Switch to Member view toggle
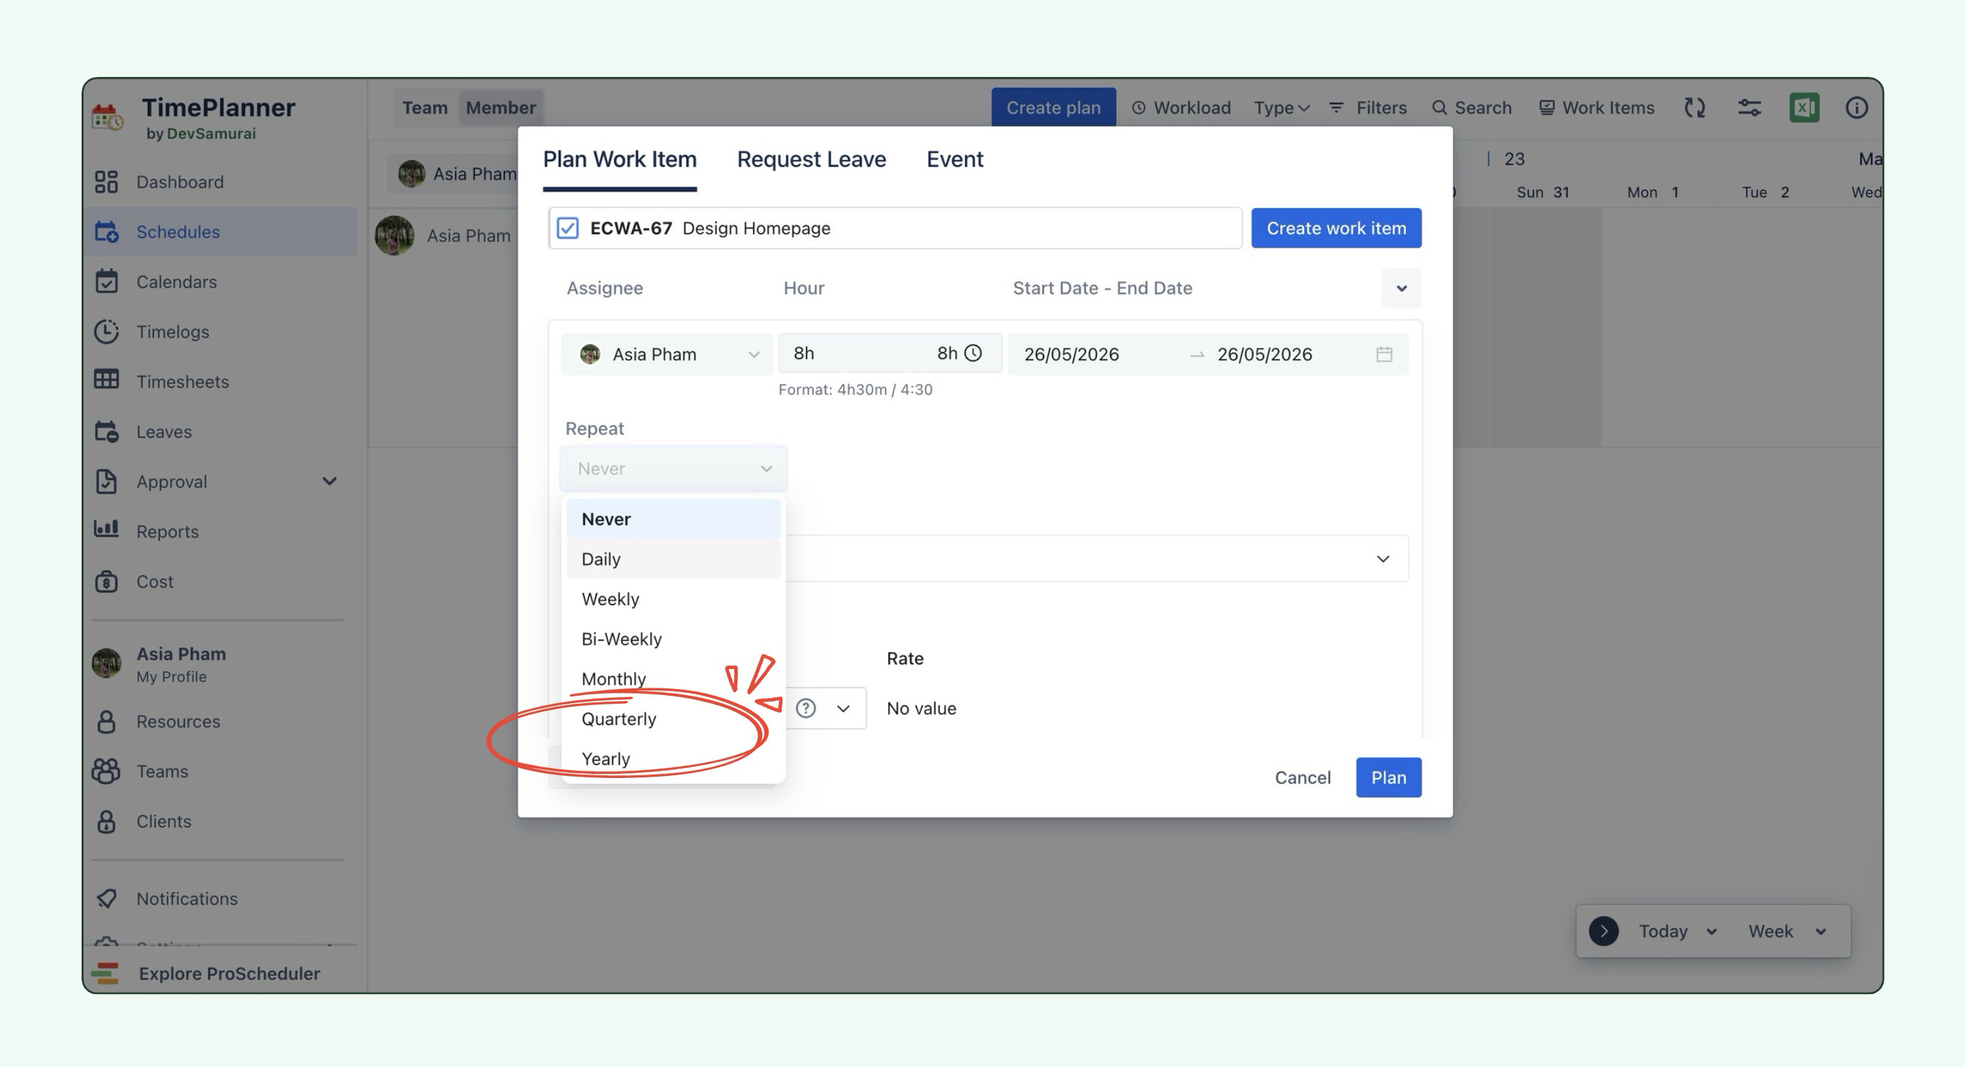This screenshot has width=1966, height=1067. 501,108
